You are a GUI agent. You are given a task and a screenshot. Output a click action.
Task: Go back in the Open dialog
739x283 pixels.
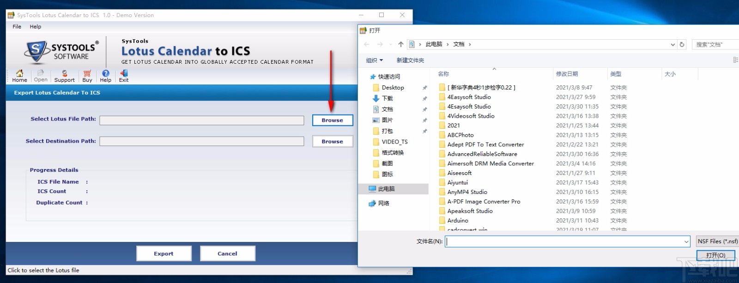pos(367,44)
